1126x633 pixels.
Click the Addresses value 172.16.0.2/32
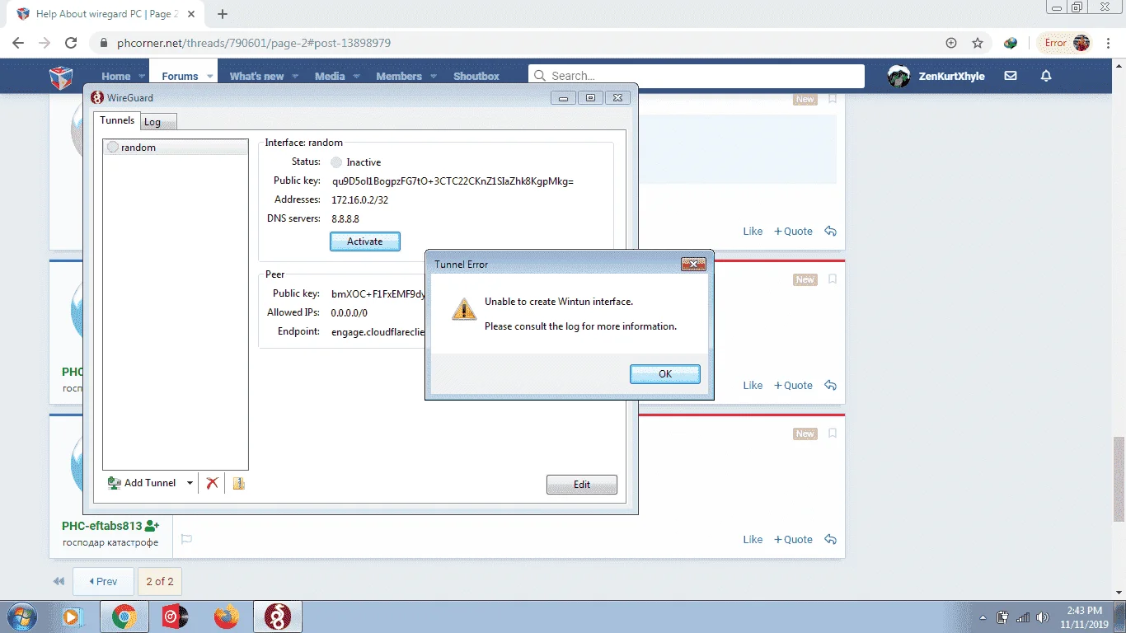[359, 200]
